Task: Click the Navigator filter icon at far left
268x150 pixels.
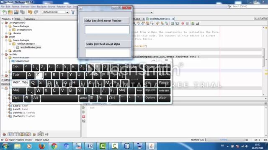Action: 4,134
